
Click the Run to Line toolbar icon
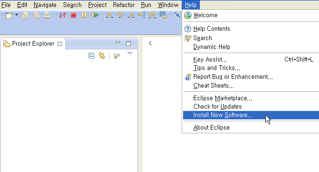[x=142, y=15]
